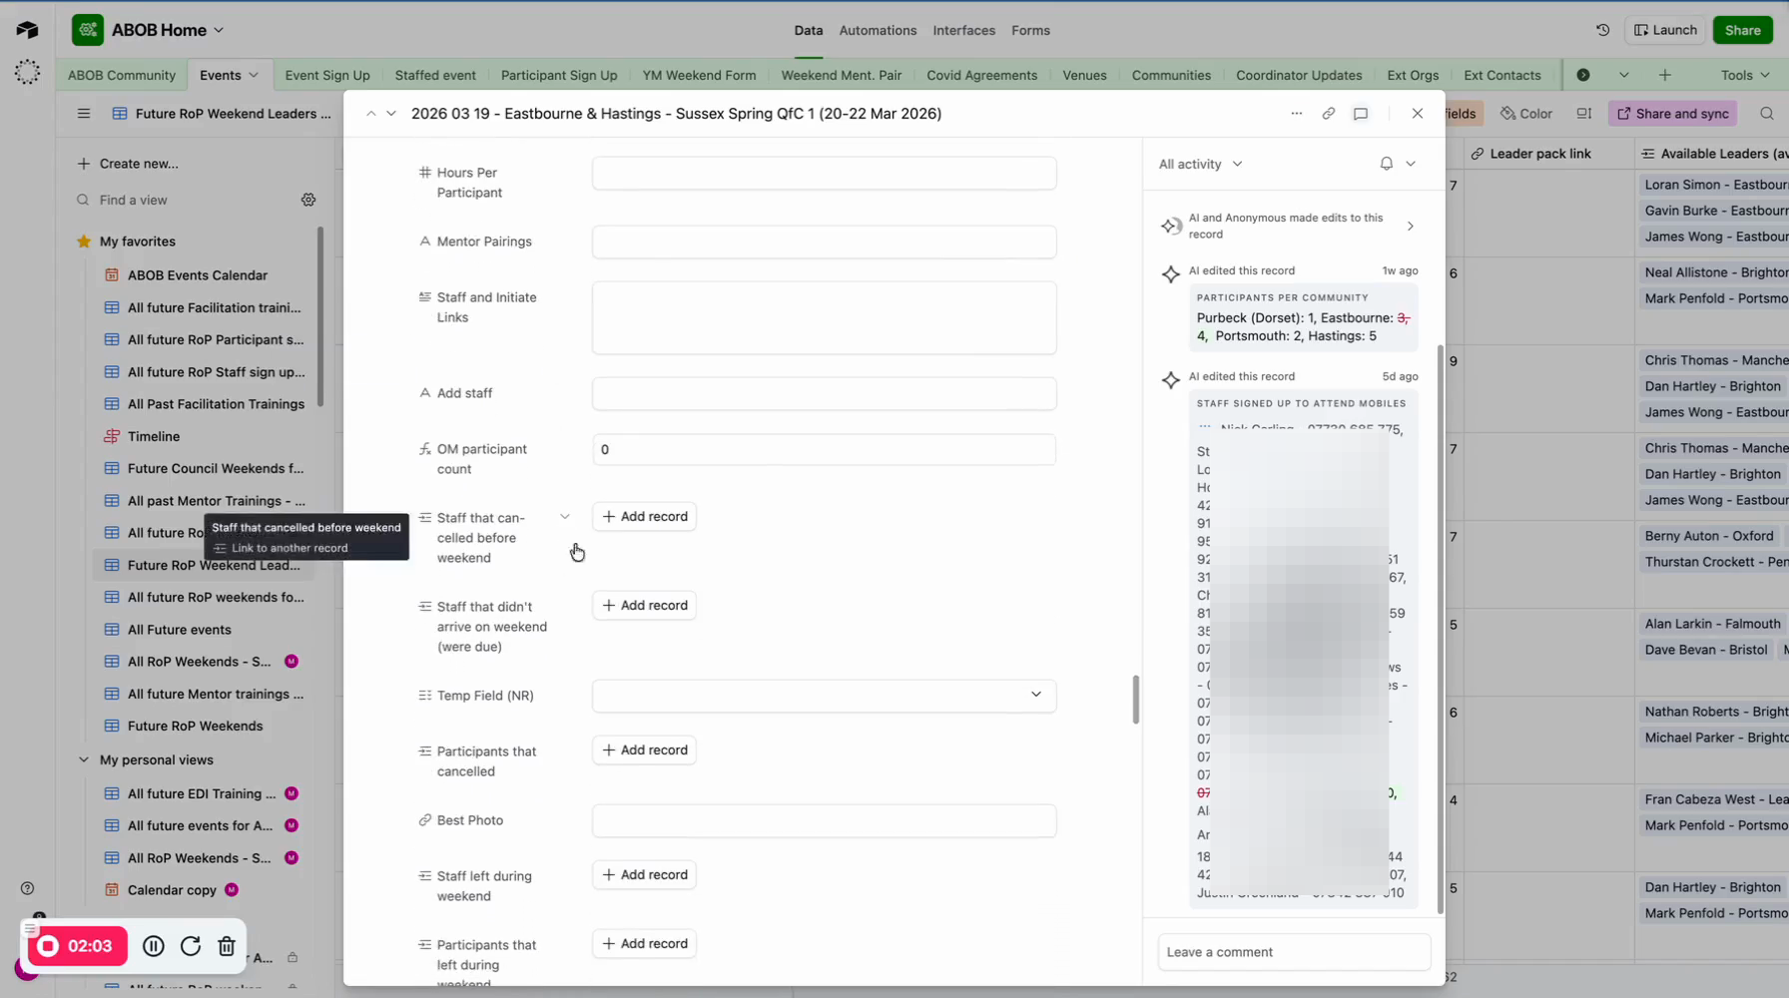1789x998 pixels.
Task: Open the Venues table tab
Action: (1083, 75)
